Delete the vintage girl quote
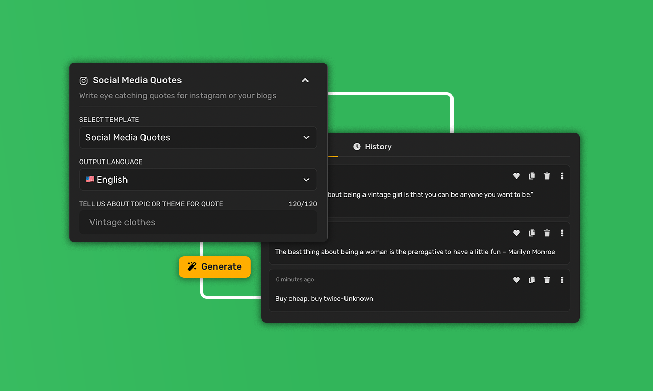The image size is (653, 391). pos(547,176)
